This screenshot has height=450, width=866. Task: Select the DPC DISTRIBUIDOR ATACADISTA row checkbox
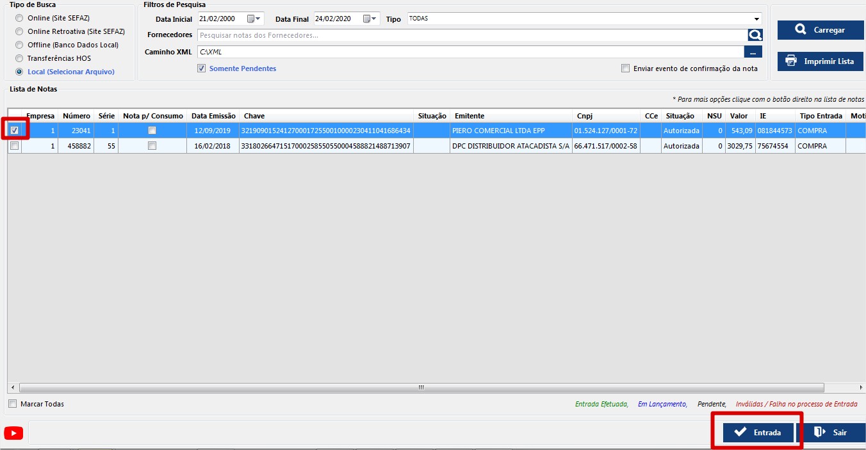(x=15, y=146)
